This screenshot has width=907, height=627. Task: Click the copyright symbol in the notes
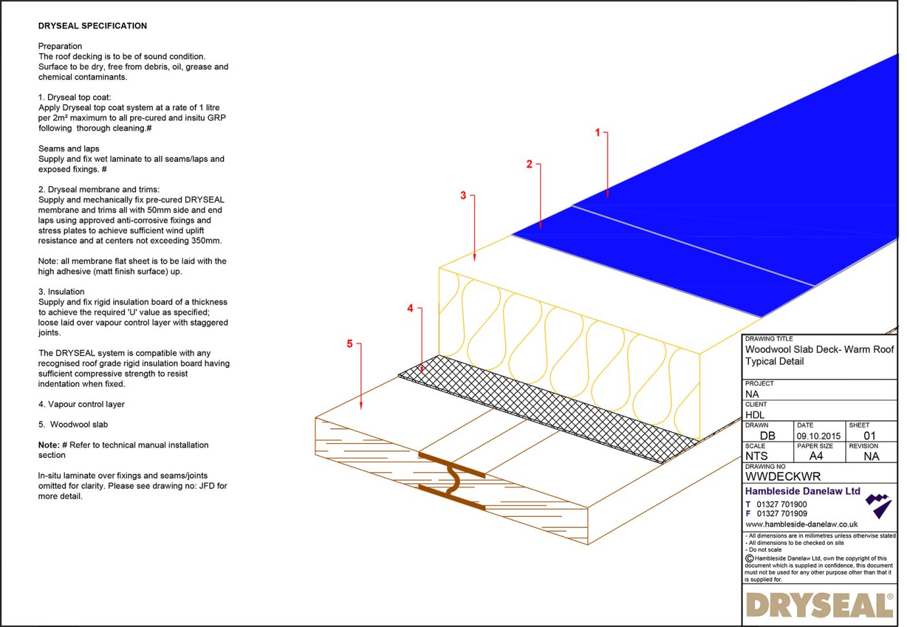[748, 558]
